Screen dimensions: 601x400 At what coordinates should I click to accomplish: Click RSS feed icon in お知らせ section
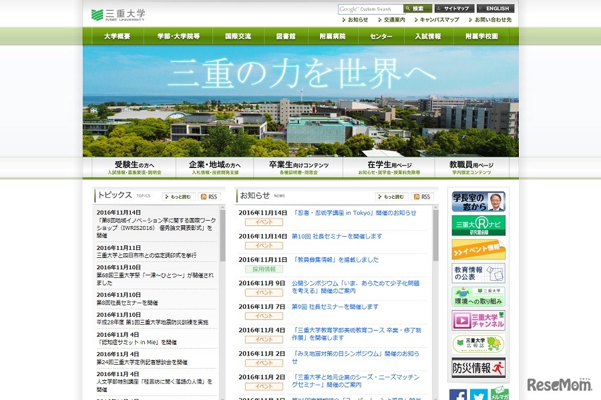pos(422,197)
